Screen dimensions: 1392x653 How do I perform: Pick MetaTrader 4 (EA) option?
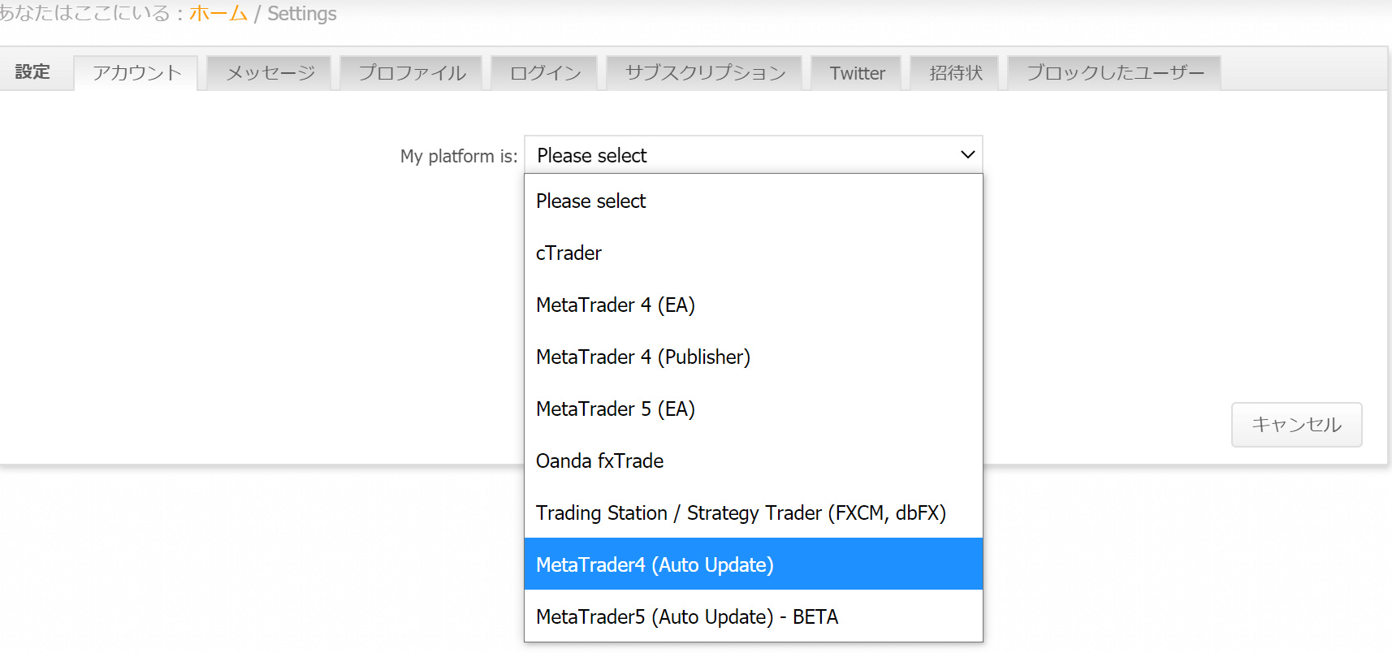pyautogui.click(x=754, y=305)
